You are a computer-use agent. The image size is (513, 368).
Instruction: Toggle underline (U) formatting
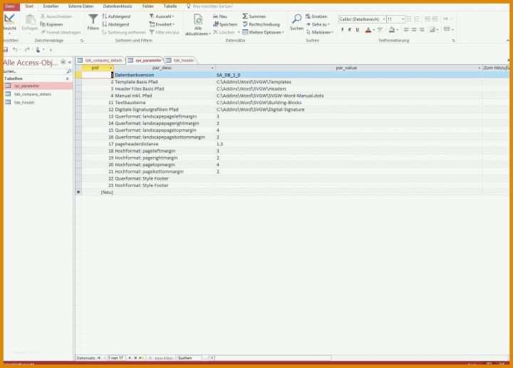357,30
